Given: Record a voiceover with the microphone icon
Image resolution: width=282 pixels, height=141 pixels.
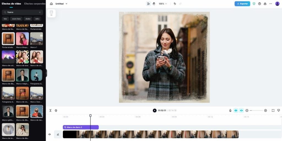Looking at the screenshot, I should tap(230, 110).
